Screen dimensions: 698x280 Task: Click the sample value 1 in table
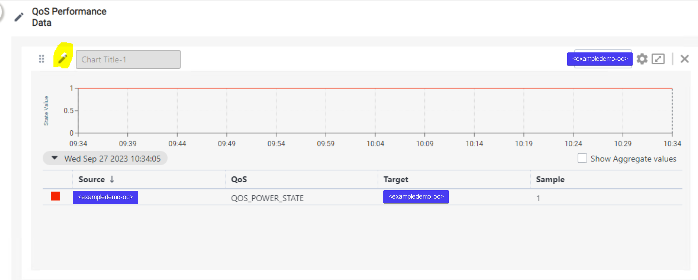tap(538, 198)
